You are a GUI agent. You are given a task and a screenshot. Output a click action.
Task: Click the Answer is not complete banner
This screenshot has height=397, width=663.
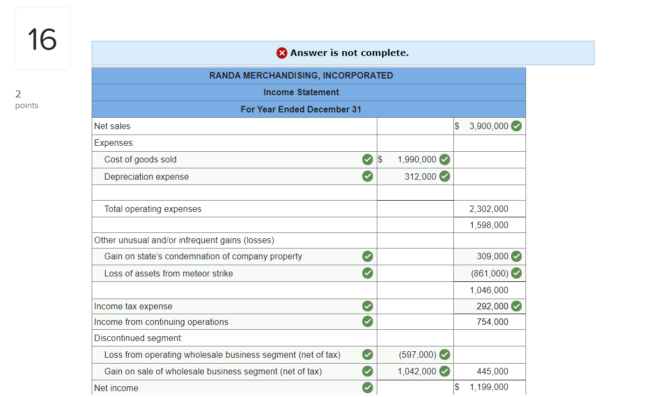click(x=343, y=53)
